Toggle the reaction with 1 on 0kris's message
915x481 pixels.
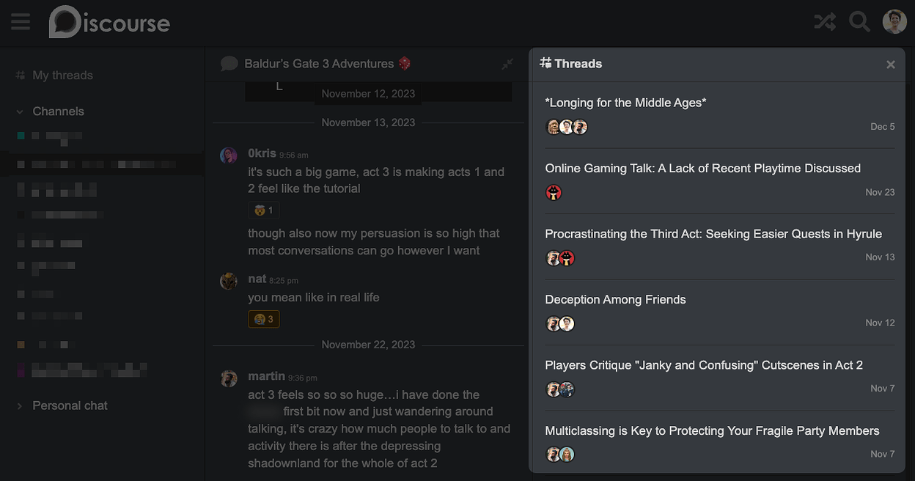pyautogui.click(x=263, y=210)
